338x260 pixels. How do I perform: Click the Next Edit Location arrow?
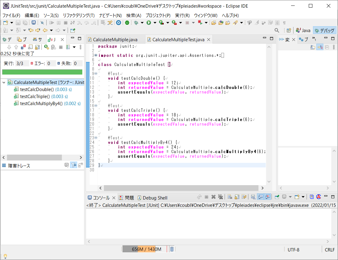[x=38, y=30]
